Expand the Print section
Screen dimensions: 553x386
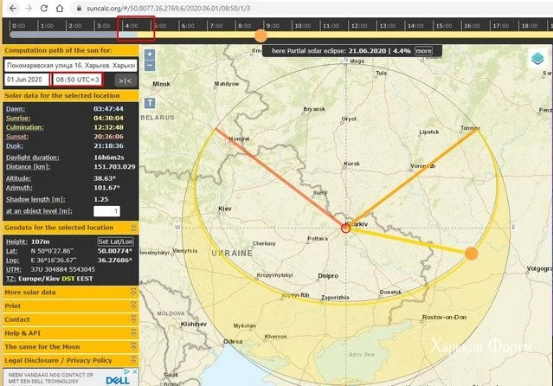click(x=69, y=306)
